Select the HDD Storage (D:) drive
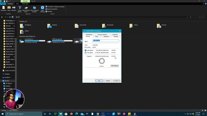The width and height of the screenshot is (207, 116). click(60, 41)
